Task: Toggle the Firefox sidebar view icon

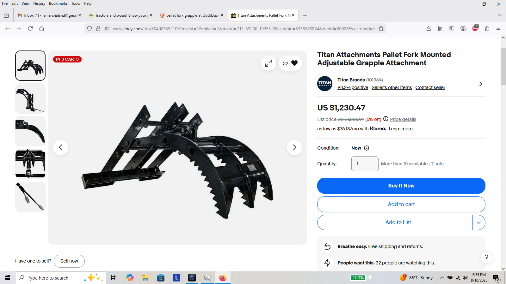Action: click(x=452, y=28)
